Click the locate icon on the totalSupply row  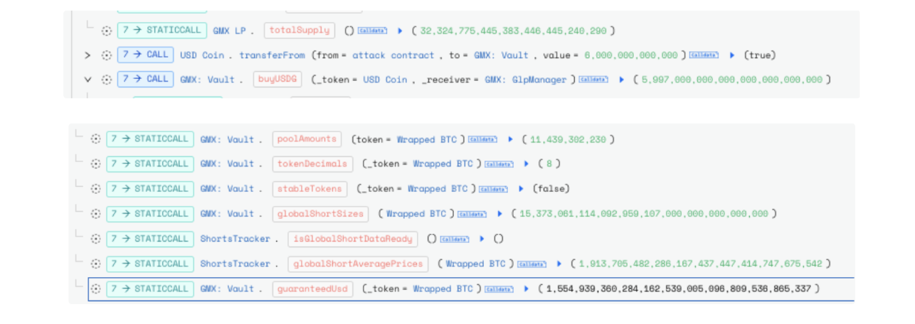tap(107, 31)
